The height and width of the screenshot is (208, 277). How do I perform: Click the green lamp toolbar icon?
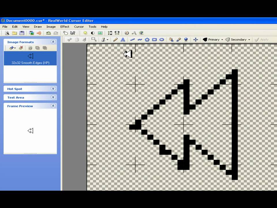click(x=141, y=33)
